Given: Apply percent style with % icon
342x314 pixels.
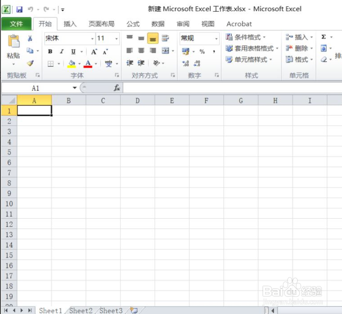Looking at the screenshot, I should [202, 52].
